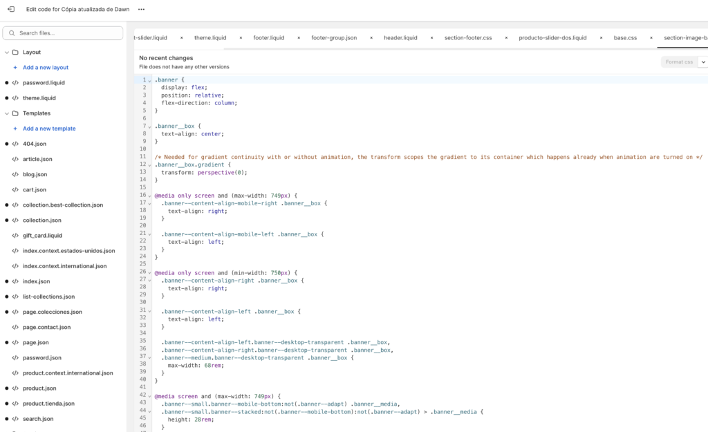Collapse the Layout folder

pyautogui.click(x=7, y=53)
